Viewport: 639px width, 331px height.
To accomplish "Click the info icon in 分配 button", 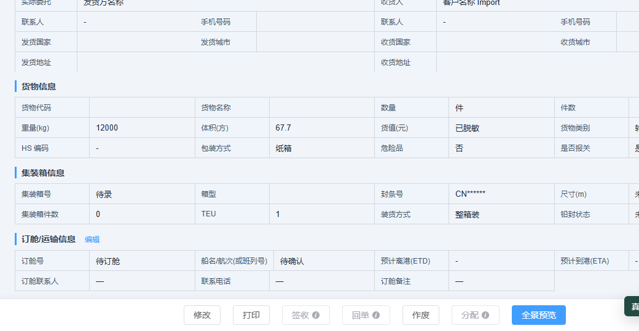I will [485, 315].
